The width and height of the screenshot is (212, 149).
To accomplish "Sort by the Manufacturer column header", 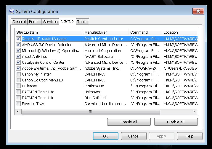I will (x=106, y=32).
